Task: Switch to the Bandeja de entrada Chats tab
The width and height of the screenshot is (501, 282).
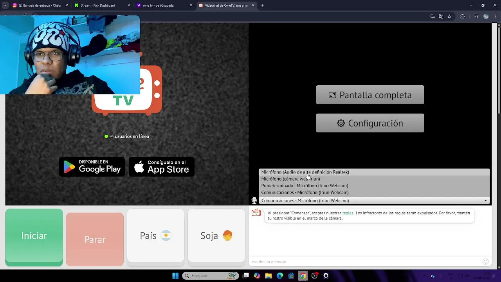Action: tap(39, 5)
